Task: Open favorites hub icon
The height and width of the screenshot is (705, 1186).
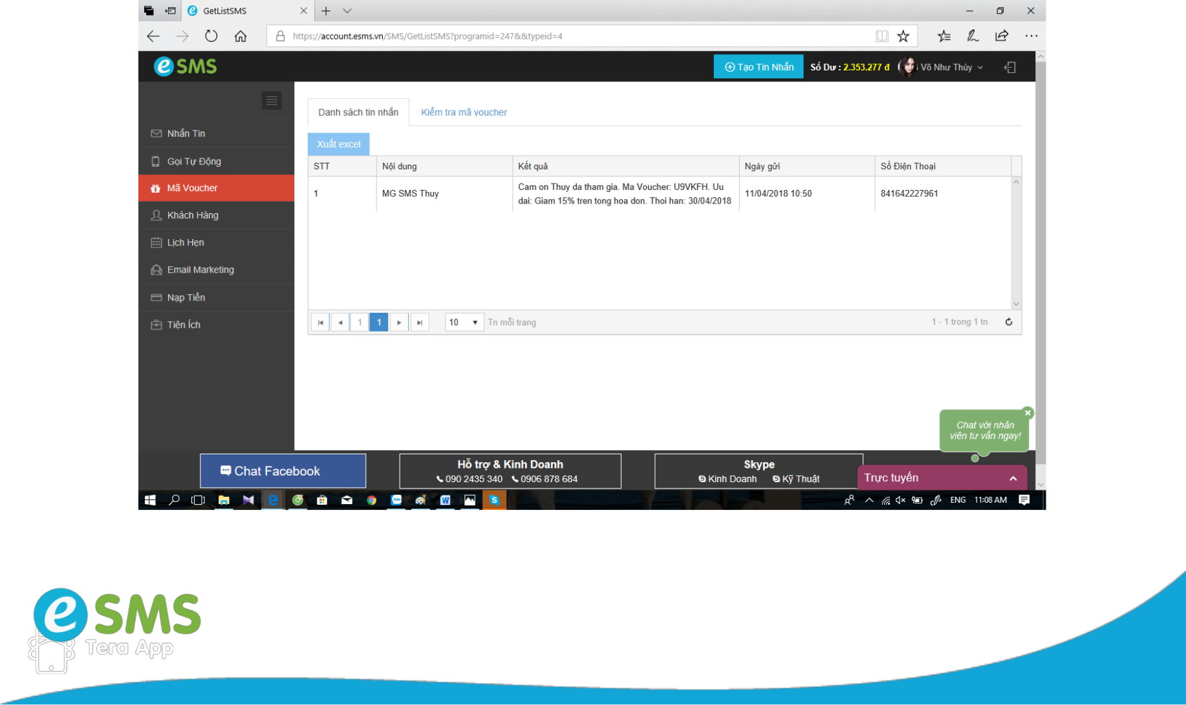Action: click(944, 36)
